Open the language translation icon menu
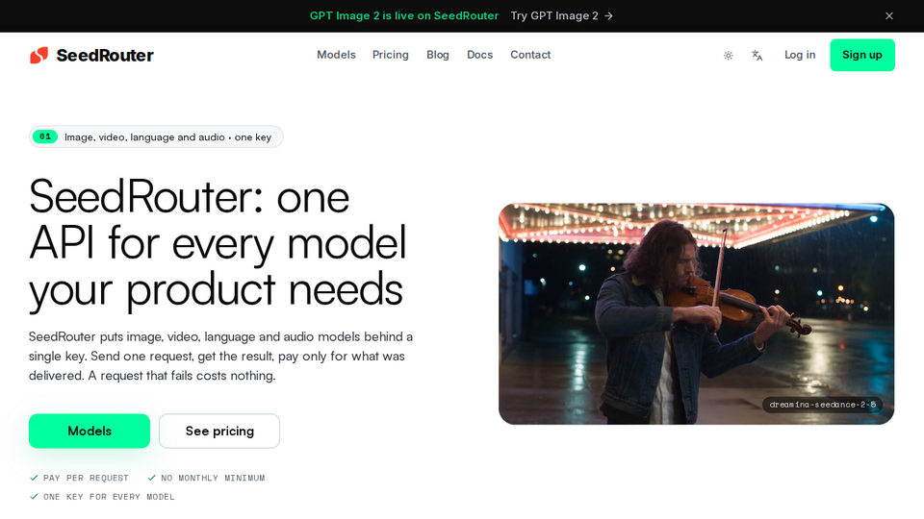Image resolution: width=924 pixels, height=519 pixels. [757, 56]
